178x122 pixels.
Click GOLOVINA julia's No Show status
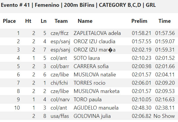coord(164,116)
